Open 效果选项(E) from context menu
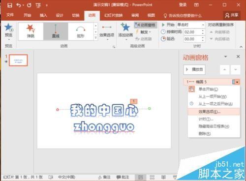 [x=214, y=112]
